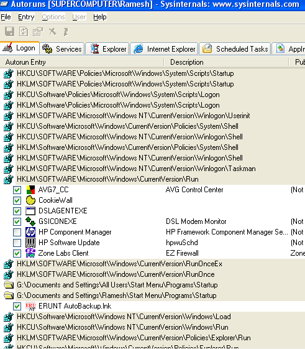
Task: Enable the HP Software Update checkbox
Action: [x=17, y=243]
